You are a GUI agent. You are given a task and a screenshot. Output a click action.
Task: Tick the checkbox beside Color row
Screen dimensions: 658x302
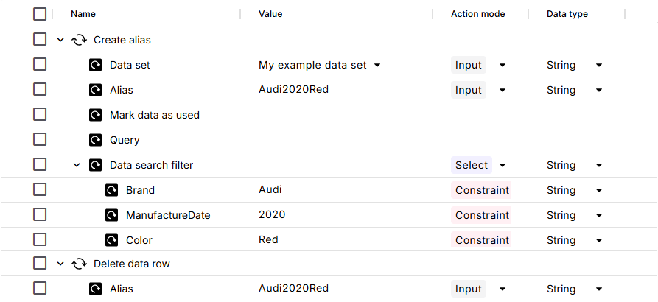tap(40, 240)
